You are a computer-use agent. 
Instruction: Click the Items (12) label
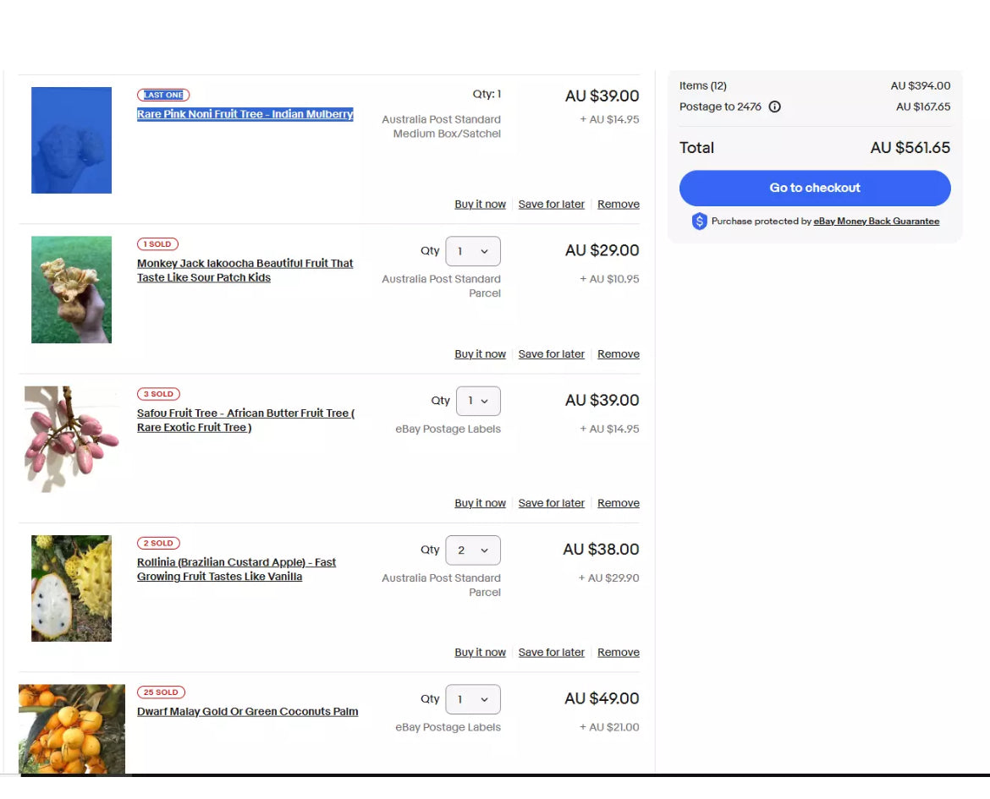tap(702, 86)
